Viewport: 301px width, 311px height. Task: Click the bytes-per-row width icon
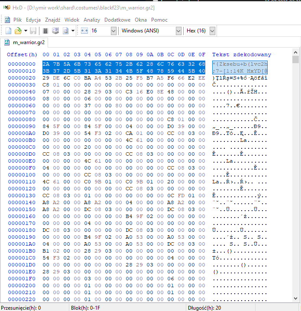tap(84, 31)
